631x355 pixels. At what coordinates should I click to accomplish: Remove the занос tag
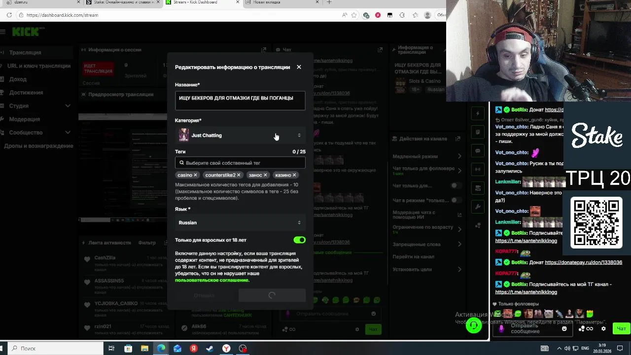(x=265, y=175)
